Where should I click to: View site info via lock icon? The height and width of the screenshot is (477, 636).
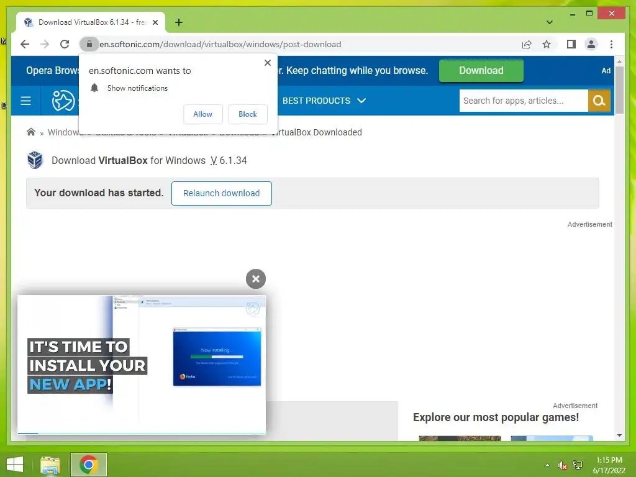[x=89, y=44]
